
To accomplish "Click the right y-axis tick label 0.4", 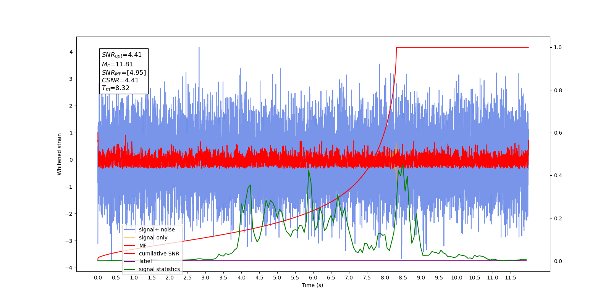I will 558,176.
